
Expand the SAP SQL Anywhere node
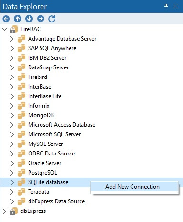click(12, 48)
